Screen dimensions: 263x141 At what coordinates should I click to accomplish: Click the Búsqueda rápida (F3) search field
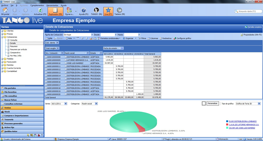click(248, 11)
